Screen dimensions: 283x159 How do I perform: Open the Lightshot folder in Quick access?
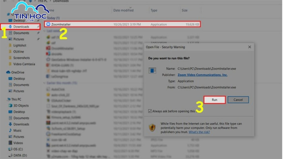coord(20,45)
